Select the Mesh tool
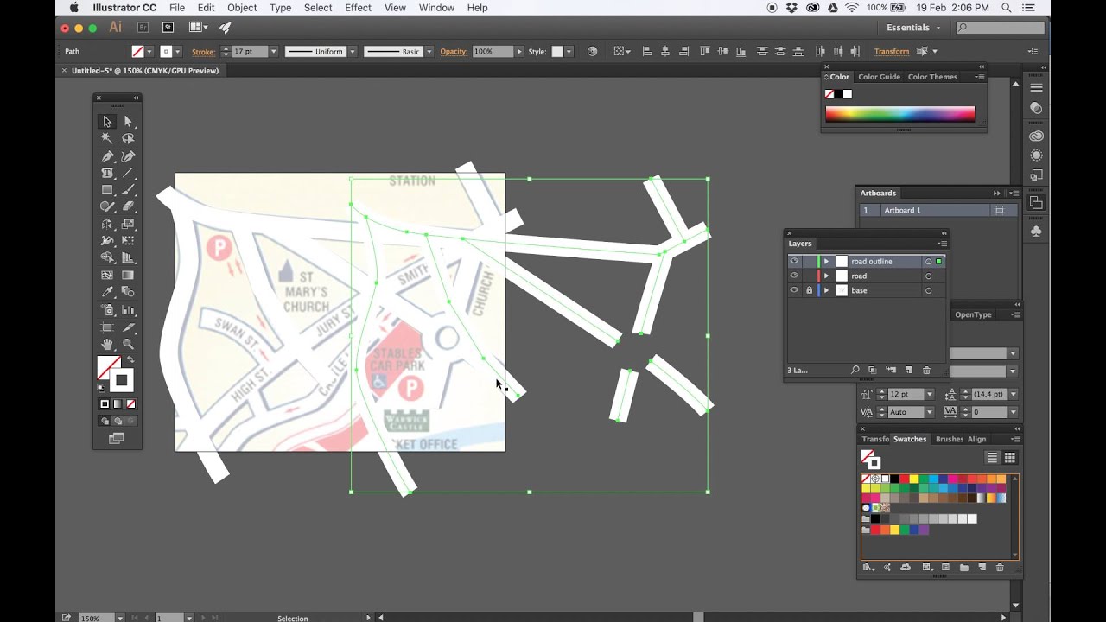 pyautogui.click(x=107, y=275)
